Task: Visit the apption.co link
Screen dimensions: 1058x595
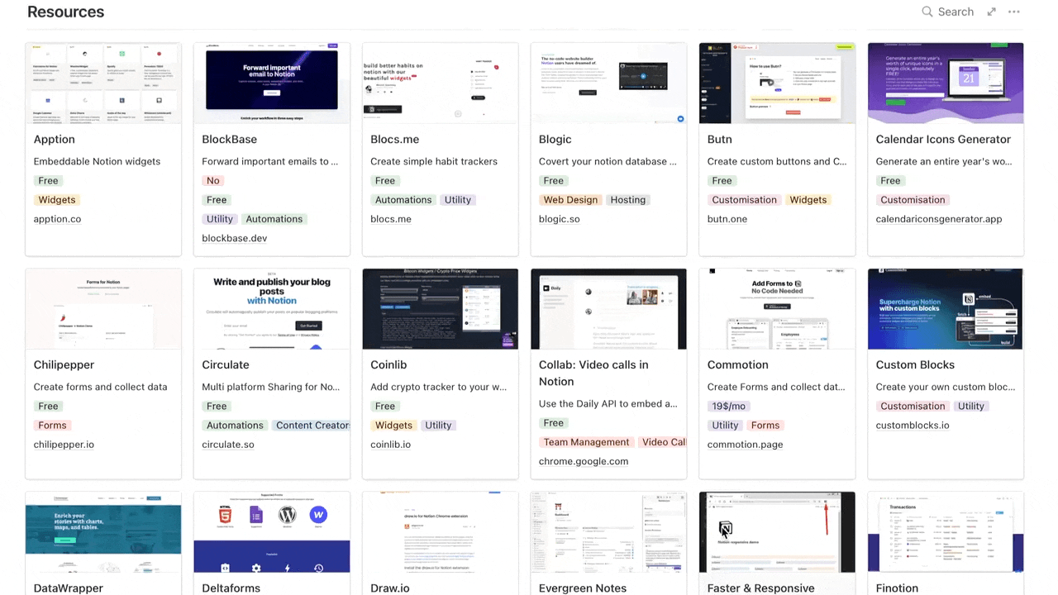Action: tap(58, 219)
